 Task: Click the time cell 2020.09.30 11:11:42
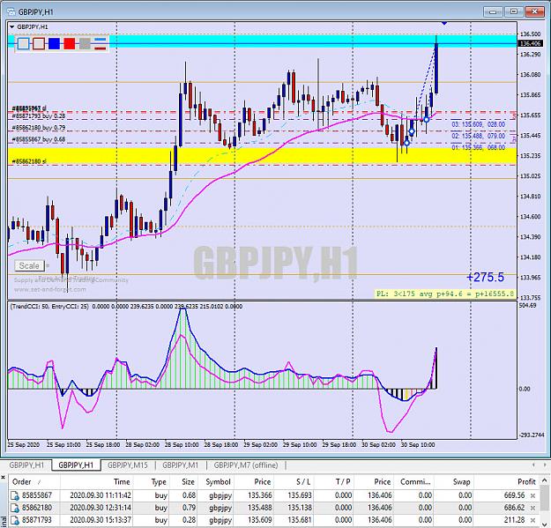pyautogui.click(x=101, y=495)
